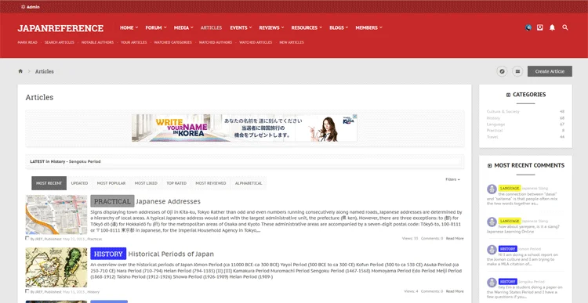Click the list view icon beside Create Article

click(517, 71)
